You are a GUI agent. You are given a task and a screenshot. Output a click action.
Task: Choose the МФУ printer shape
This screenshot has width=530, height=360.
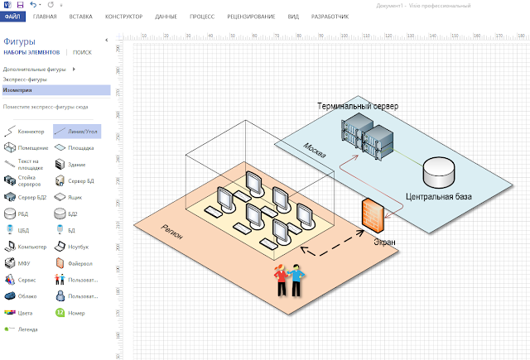(x=17, y=263)
